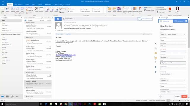Open the Reports To Contact dropdown
190x106 pixels.
[x=164, y=80]
